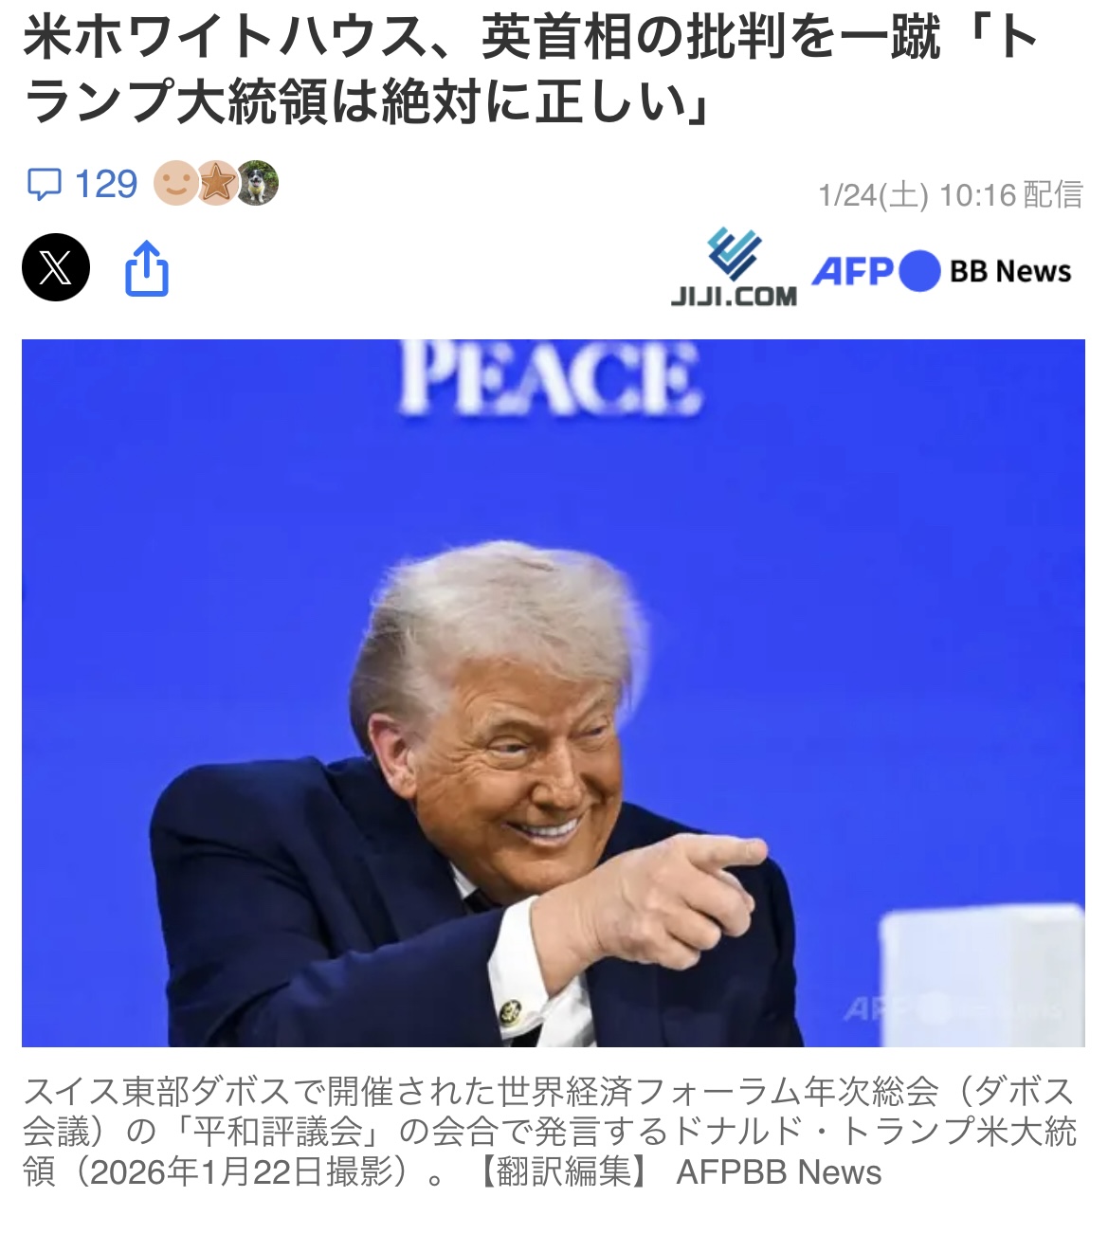Image resolution: width=1108 pixels, height=1234 pixels.
Task: Tap the PEACE text in the photo
Action: pos(549,377)
